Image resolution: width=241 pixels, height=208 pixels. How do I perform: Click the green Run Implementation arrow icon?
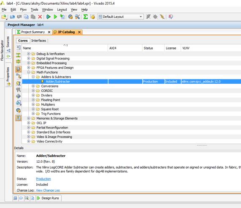[55, 16]
